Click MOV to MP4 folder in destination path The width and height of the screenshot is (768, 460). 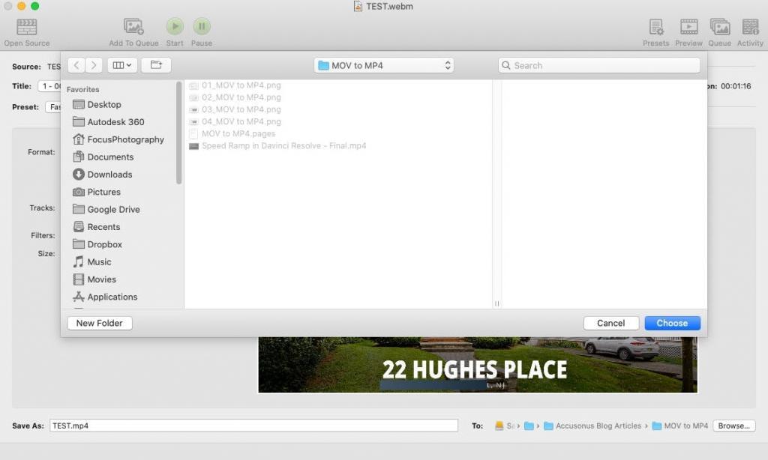coord(680,426)
